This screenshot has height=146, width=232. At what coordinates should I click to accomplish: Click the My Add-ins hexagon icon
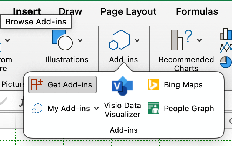click(x=37, y=108)
